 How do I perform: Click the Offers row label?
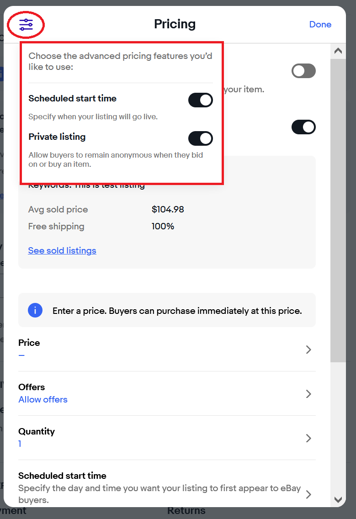point(32,387)
